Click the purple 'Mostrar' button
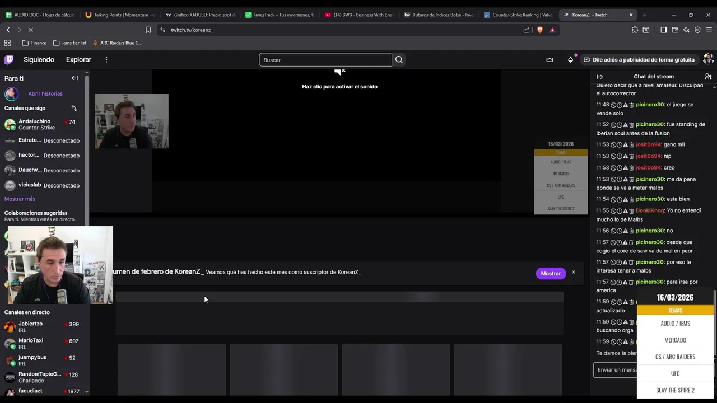This screenshot has height=403, width=717. (x=551, y=273)
